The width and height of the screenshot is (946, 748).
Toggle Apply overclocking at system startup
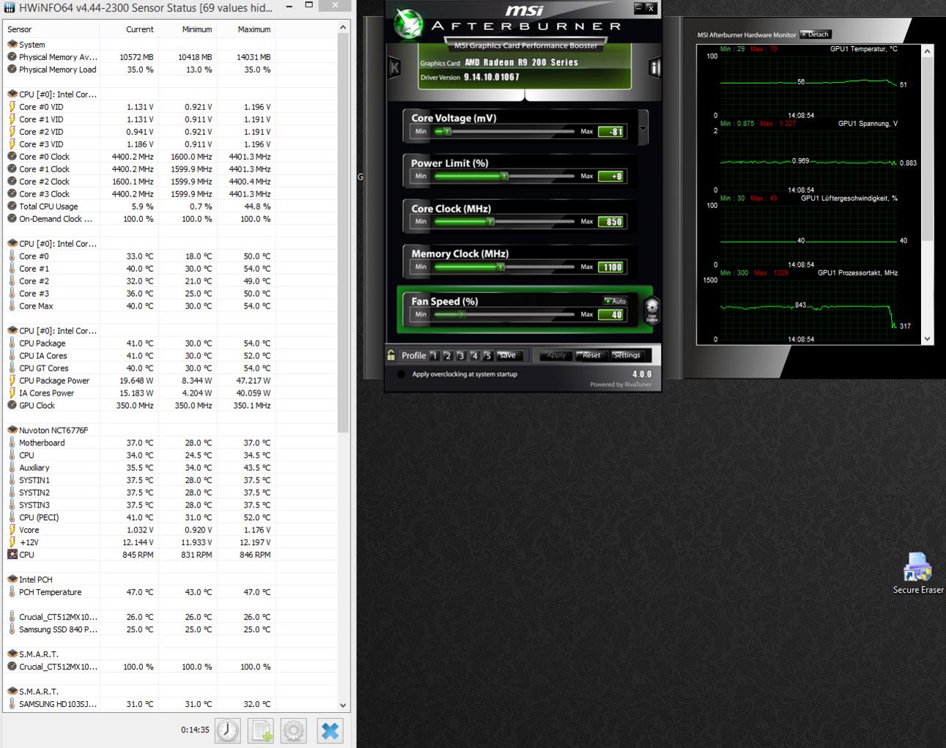401,374
